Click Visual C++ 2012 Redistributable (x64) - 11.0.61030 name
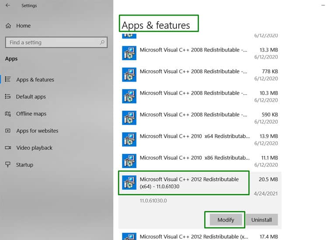Viewport: 328px width, 240px height. [189, 183]
